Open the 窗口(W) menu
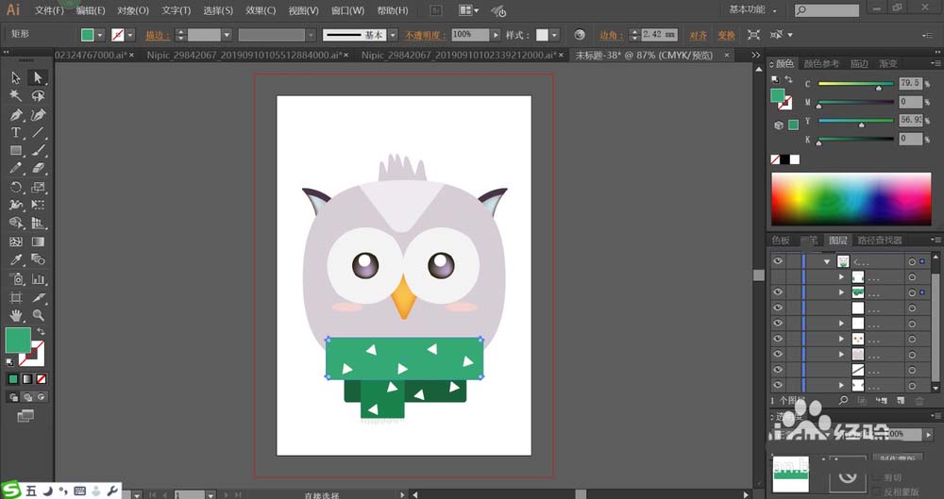 coord(347,10)
